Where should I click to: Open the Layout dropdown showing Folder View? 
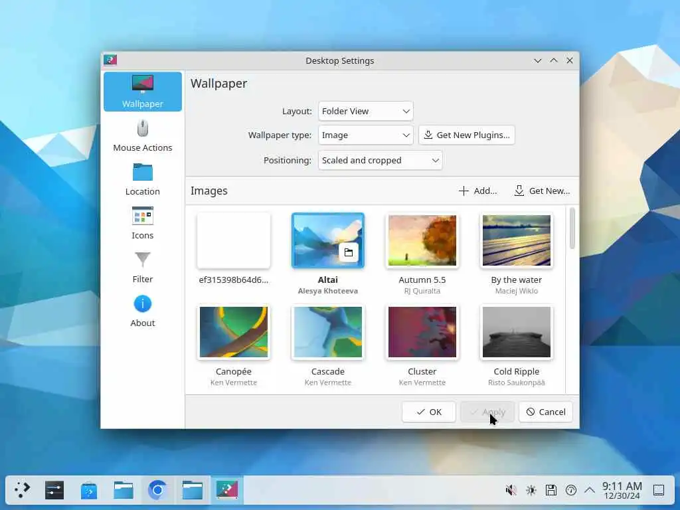click(366, 111)
